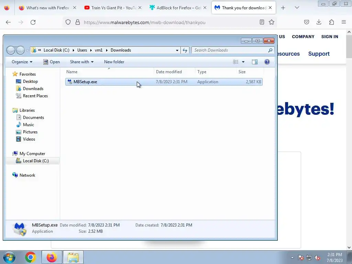Open the list all tabs dropdown

297,8
